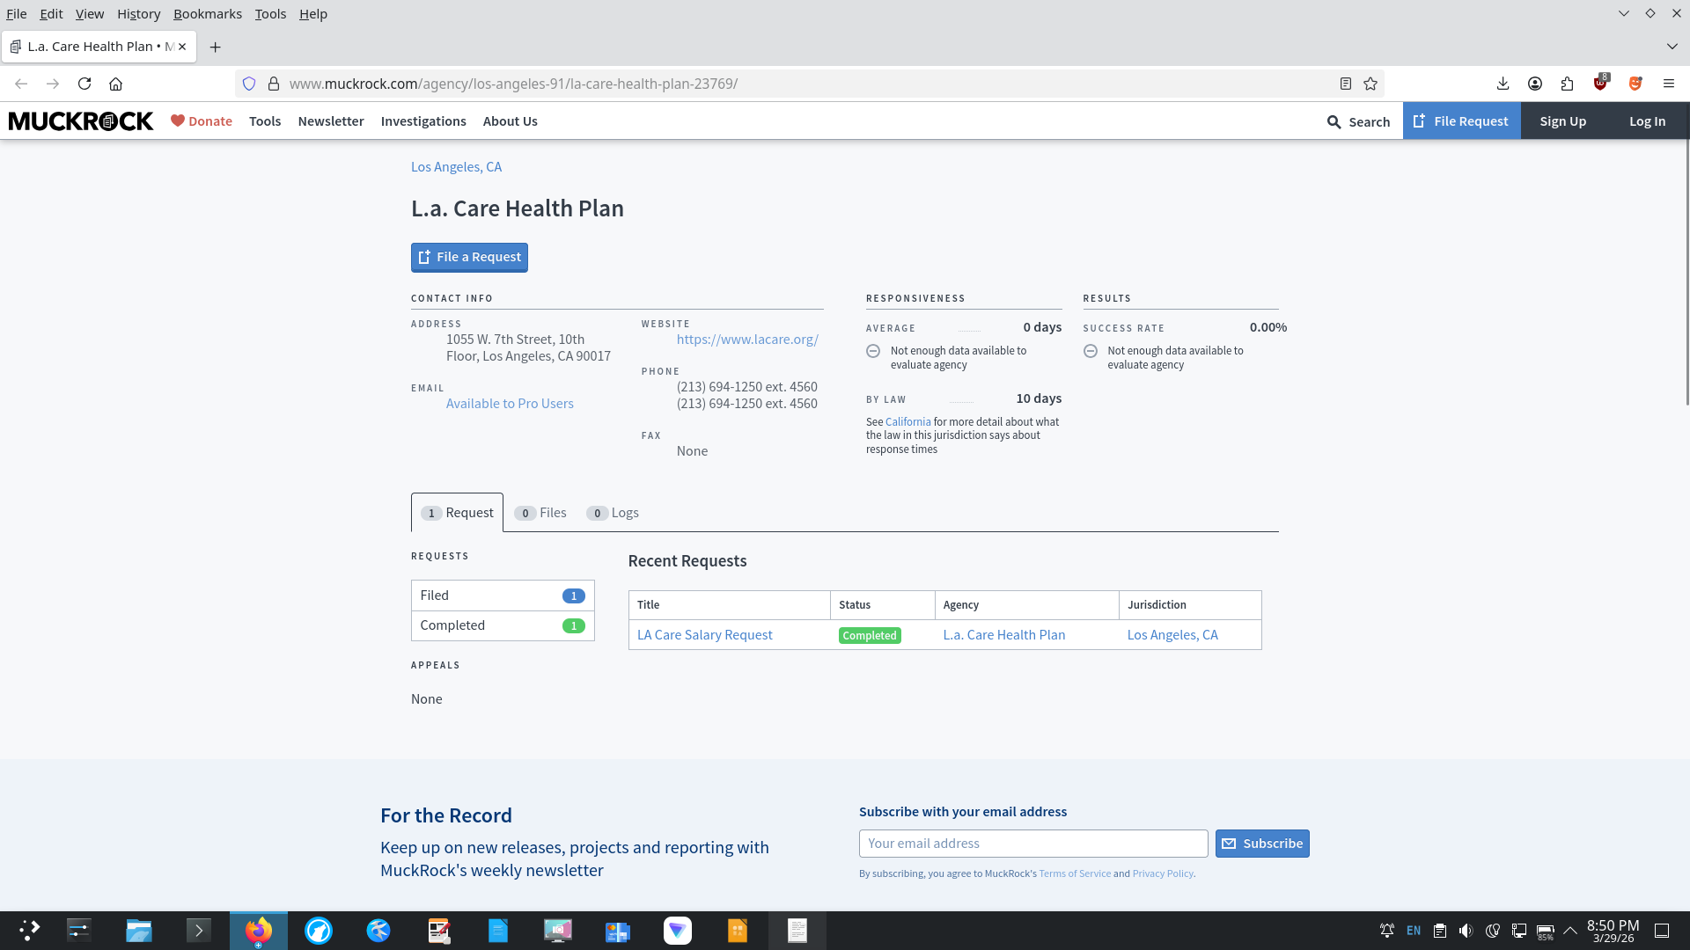Expand system tray hidden icons arrow
The width and height of the screenshot is (1690, 950).
coord(1569,931)
